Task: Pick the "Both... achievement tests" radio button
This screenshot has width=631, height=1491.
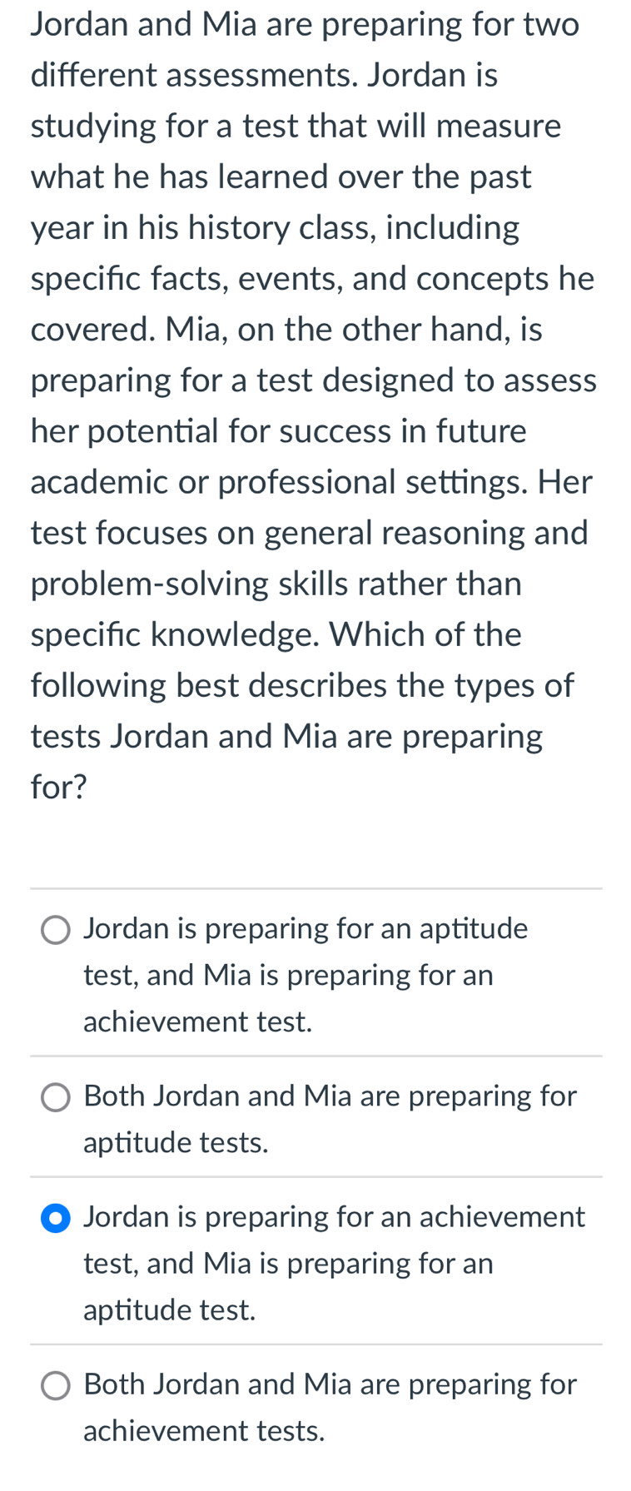Action: point(56,1386)
